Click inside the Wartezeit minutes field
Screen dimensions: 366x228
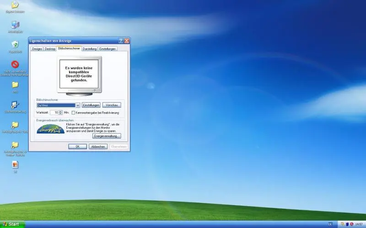[x=54, y=112]
